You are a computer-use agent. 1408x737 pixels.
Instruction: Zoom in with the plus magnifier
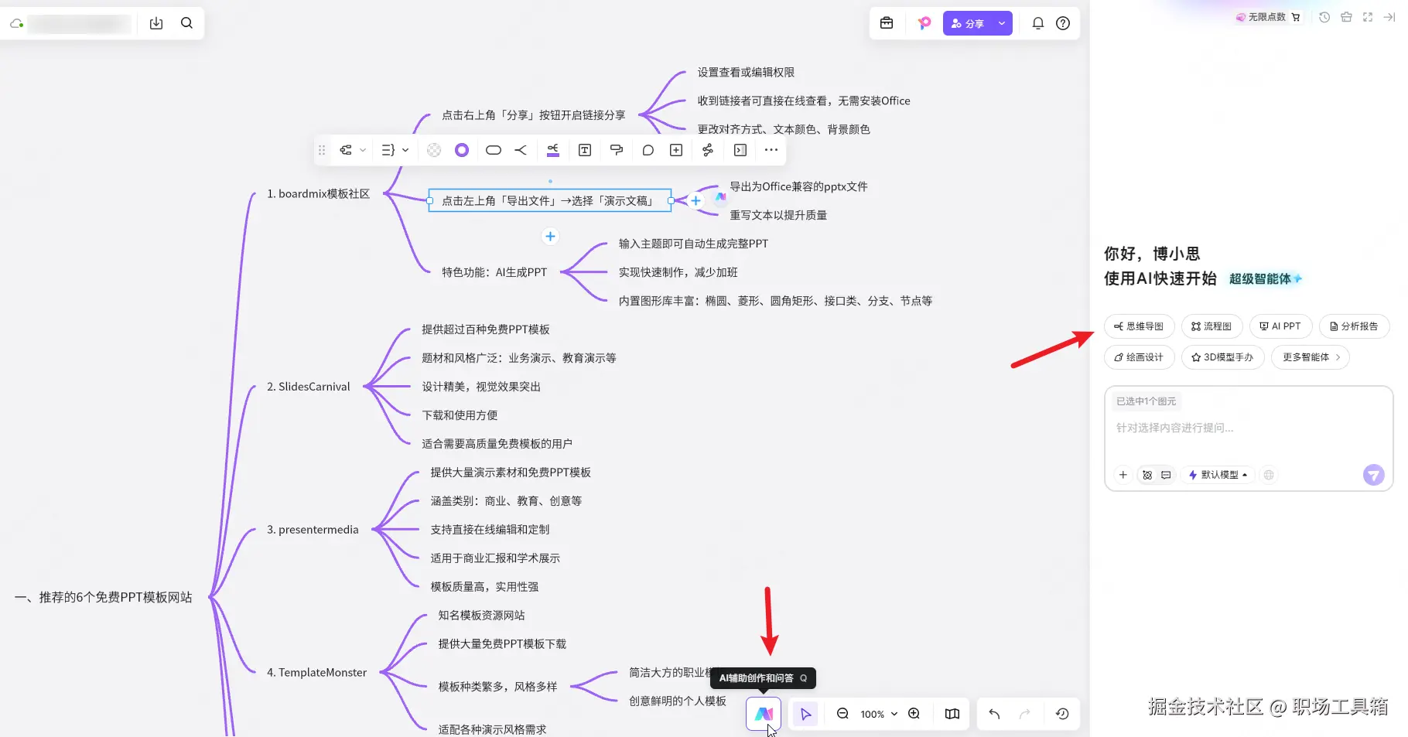click(x=914, y=714)
